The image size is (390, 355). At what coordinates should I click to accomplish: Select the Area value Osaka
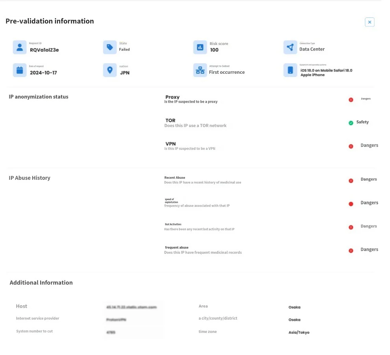(295, 307)
